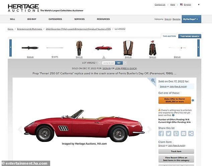Open the Contact Us link
212x166 pixels.
(x=160, y=5)
